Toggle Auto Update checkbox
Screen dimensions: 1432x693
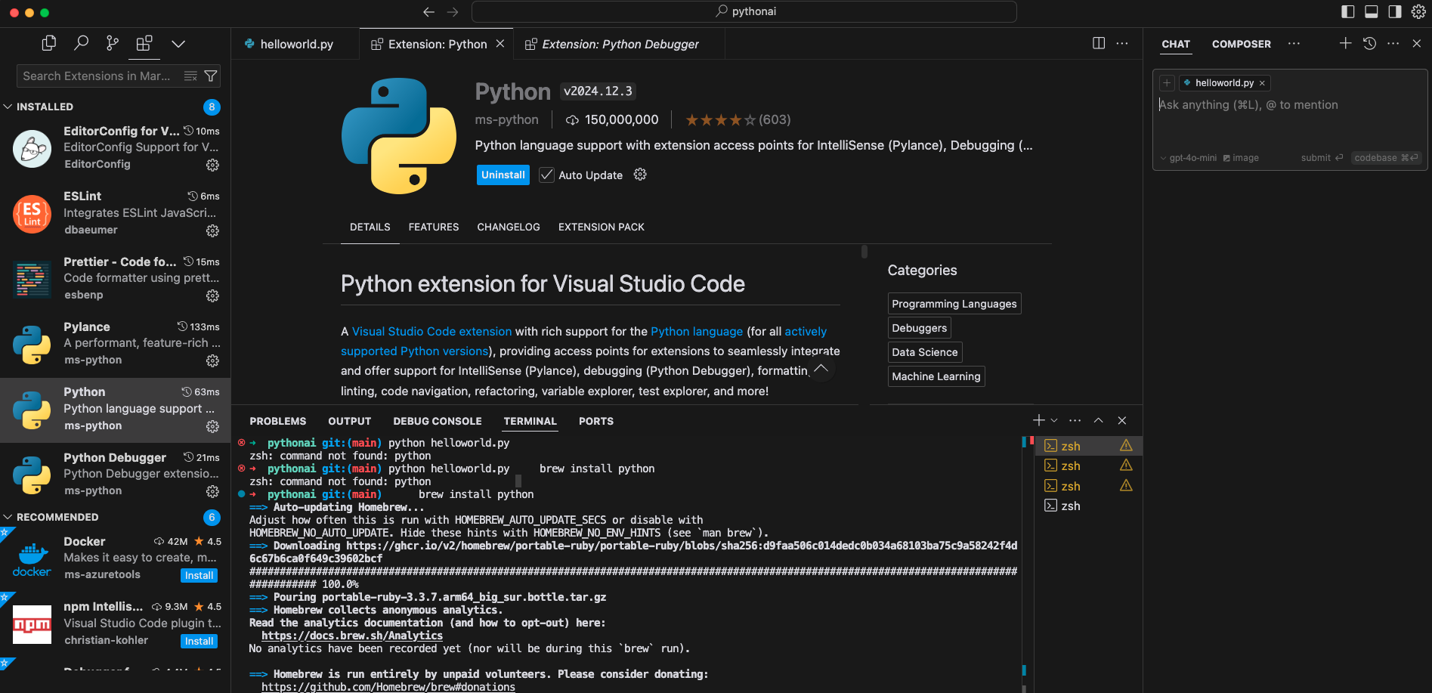[546, 175]
